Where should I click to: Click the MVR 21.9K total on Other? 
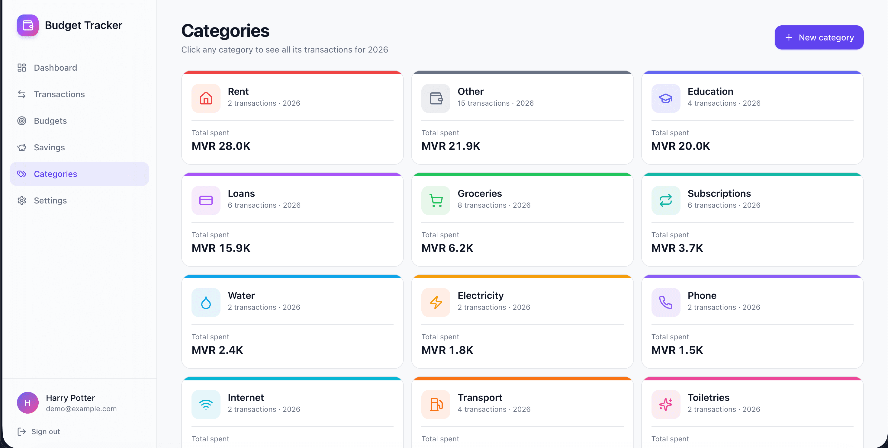[451, 146]
